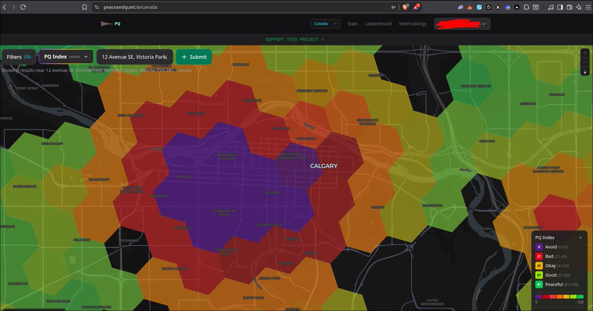The width and height of the screenshot is (593, 311).
Task: Open the white triangle on black circle extension
Action: point(517,7)
